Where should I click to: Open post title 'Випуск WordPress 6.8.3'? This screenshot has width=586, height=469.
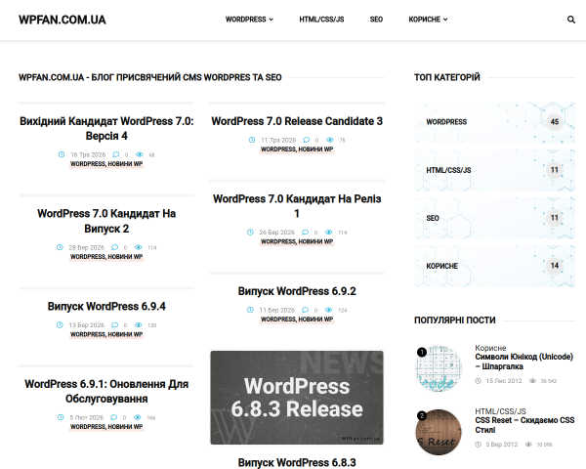click(x=297, y=462)
